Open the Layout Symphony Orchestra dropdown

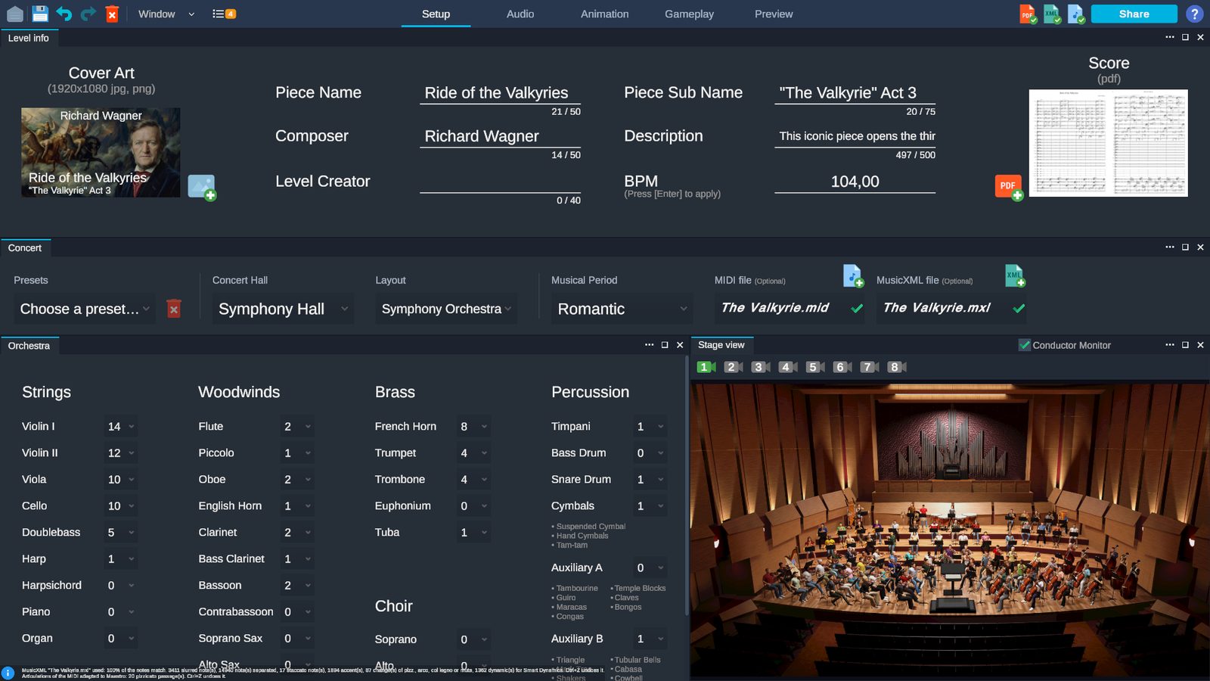pos(446,309)
